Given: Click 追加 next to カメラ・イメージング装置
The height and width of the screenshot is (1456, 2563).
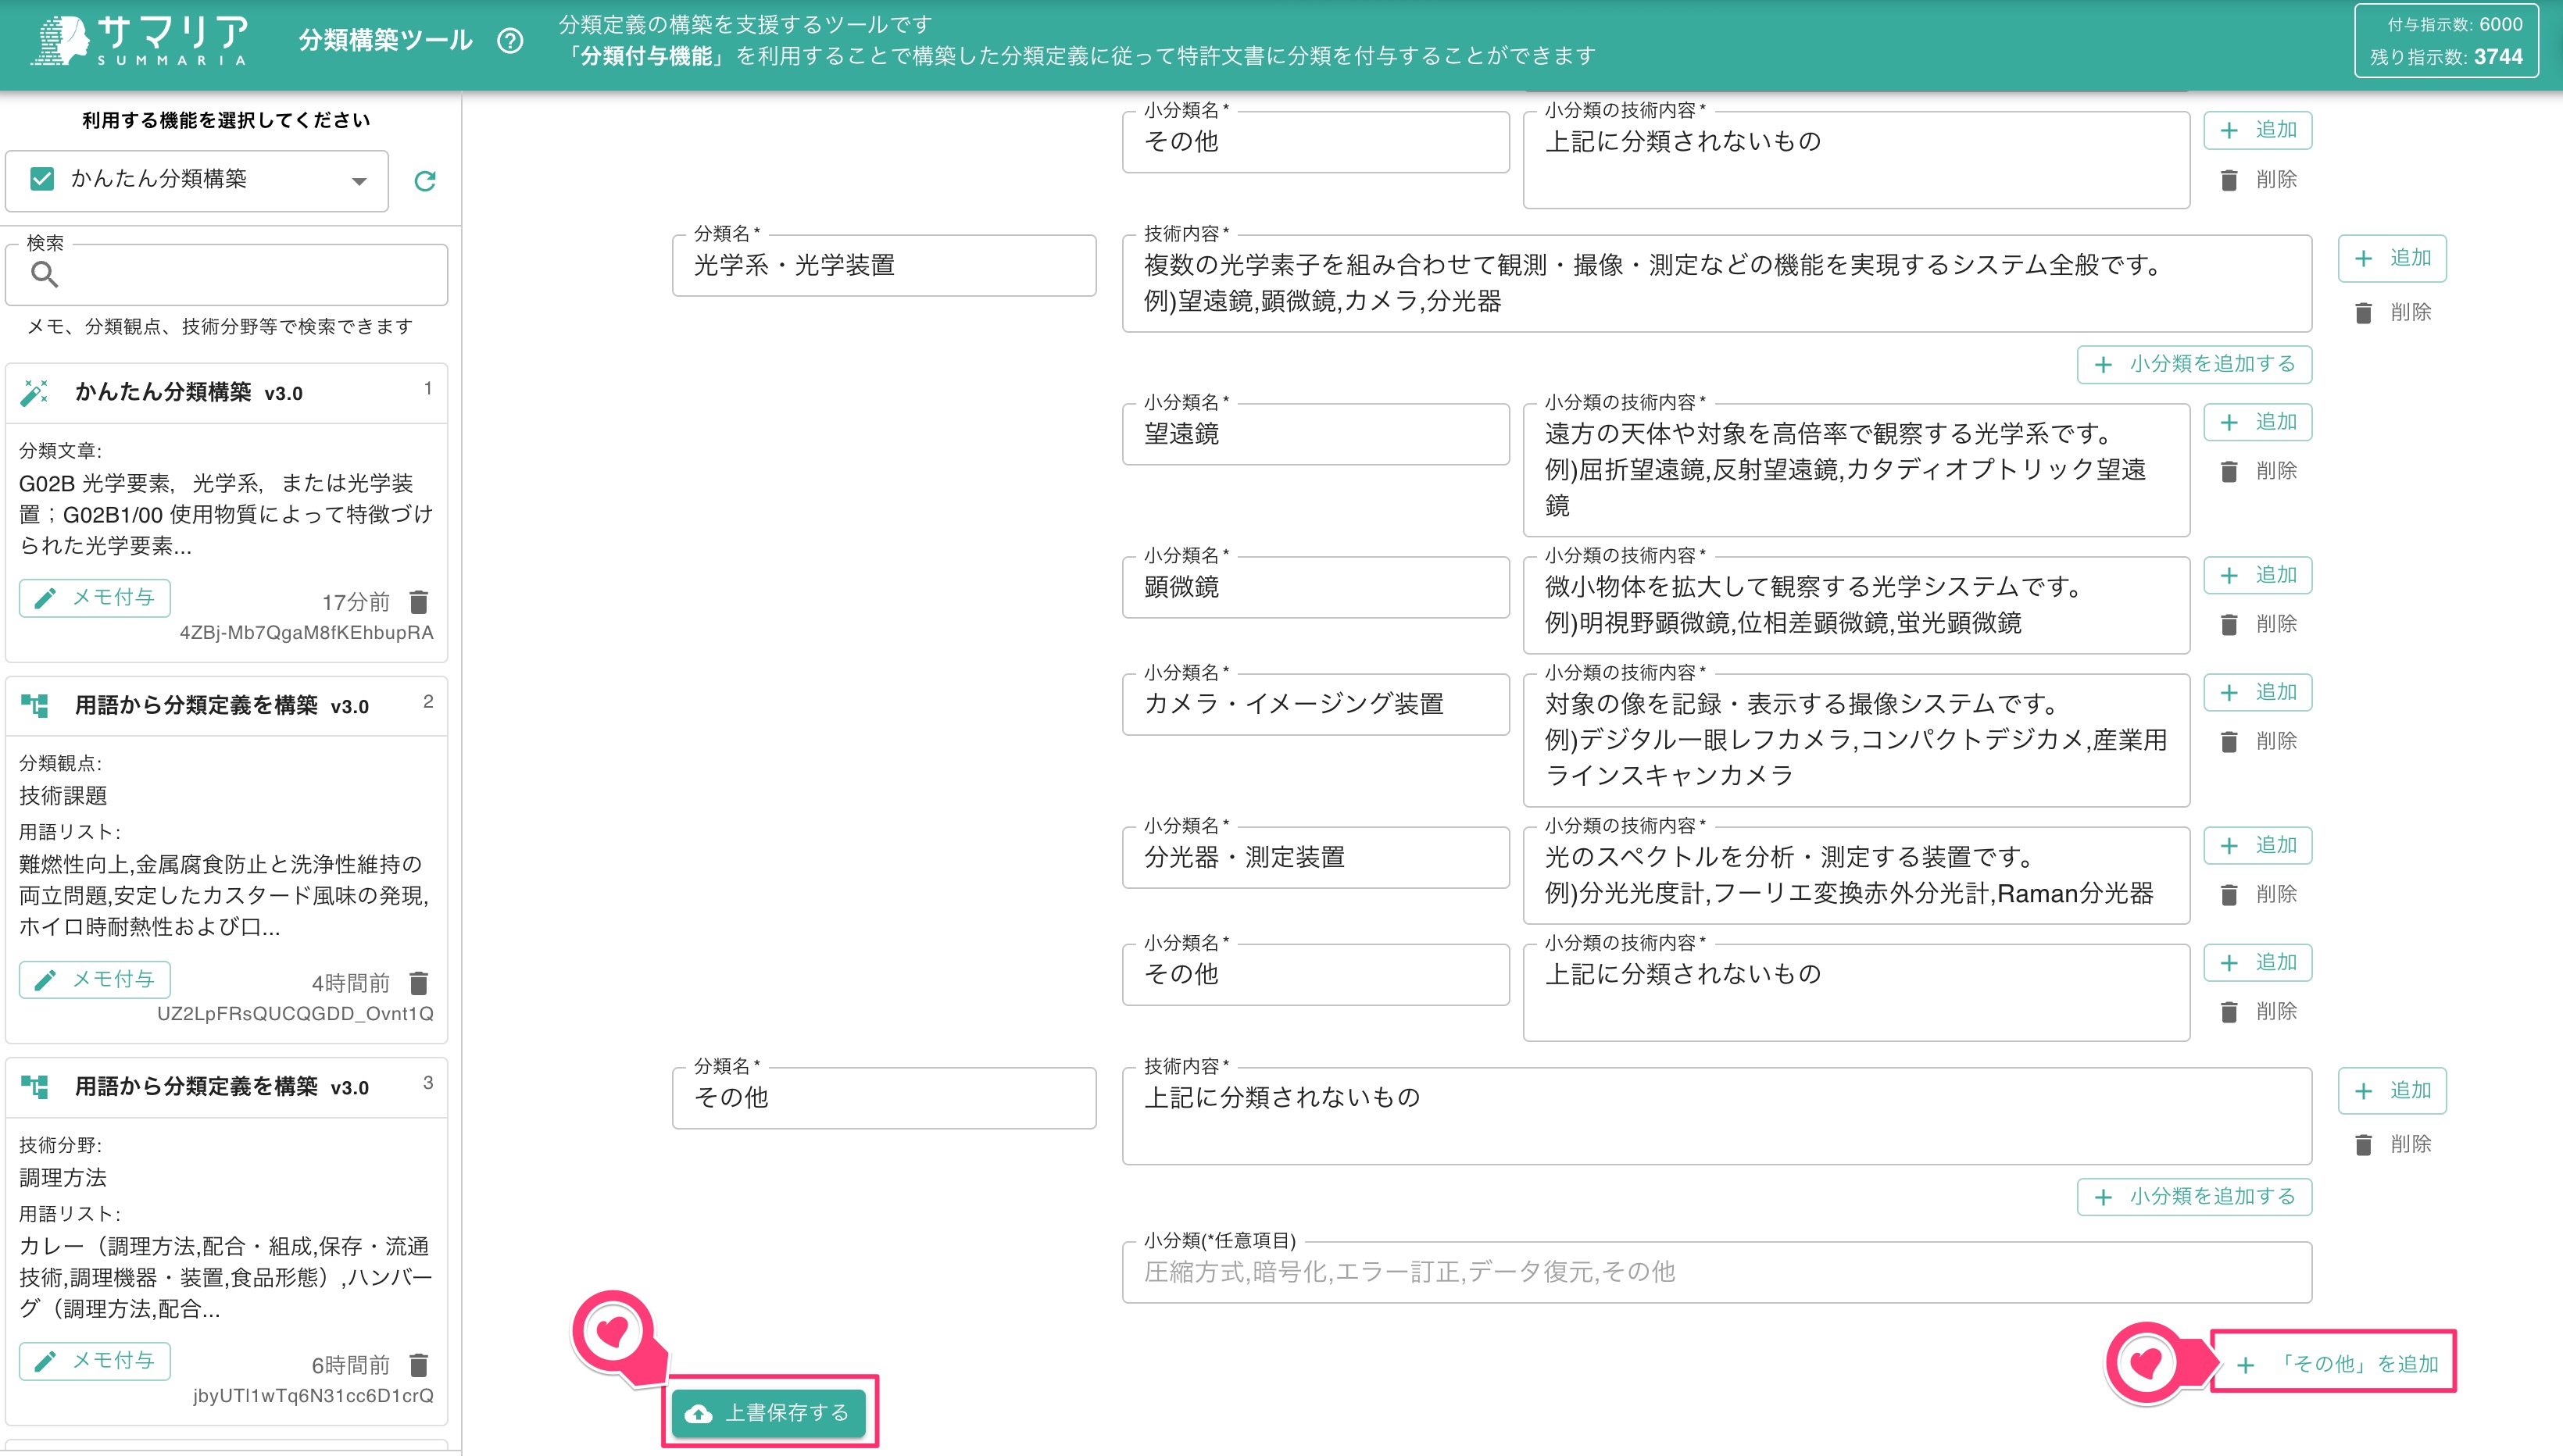Looking at the screenshot, I should [x=2258, y=692].
